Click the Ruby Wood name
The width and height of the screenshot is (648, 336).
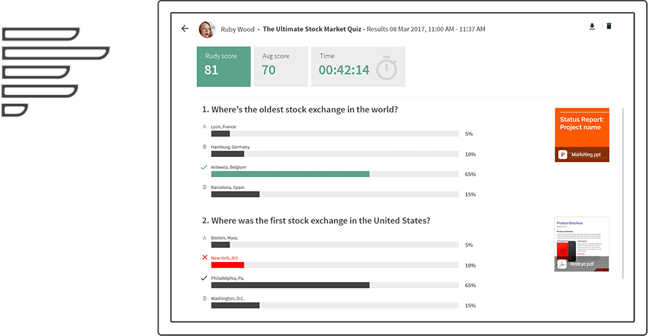point(238,30)
